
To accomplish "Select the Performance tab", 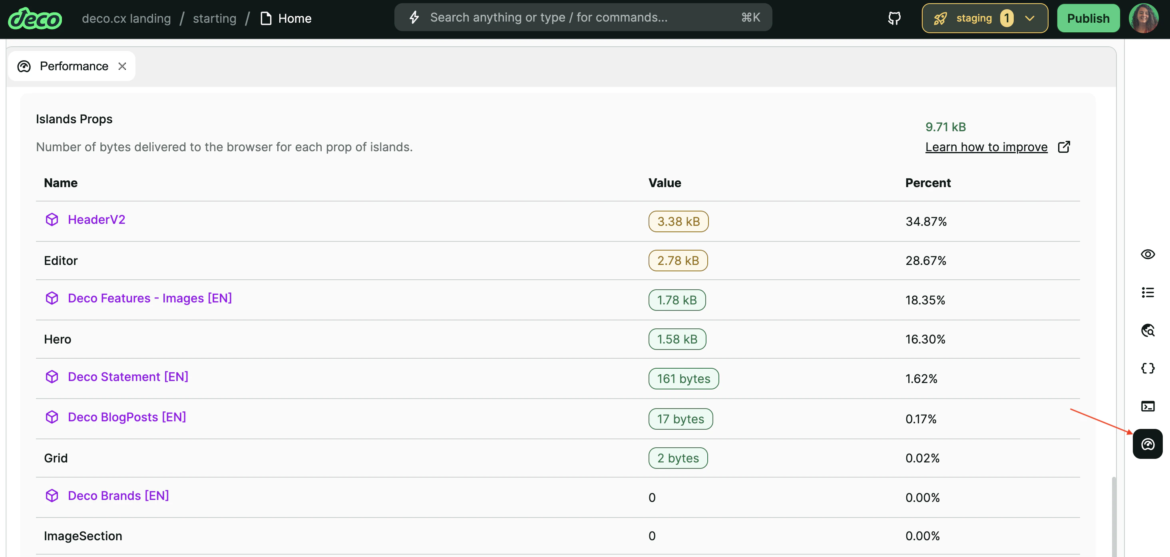I will pos(73,66).
